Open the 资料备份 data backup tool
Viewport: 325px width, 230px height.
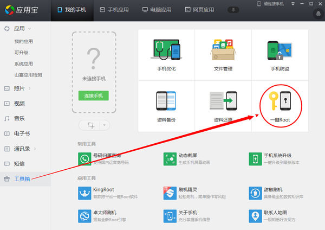tap(166, 106)
